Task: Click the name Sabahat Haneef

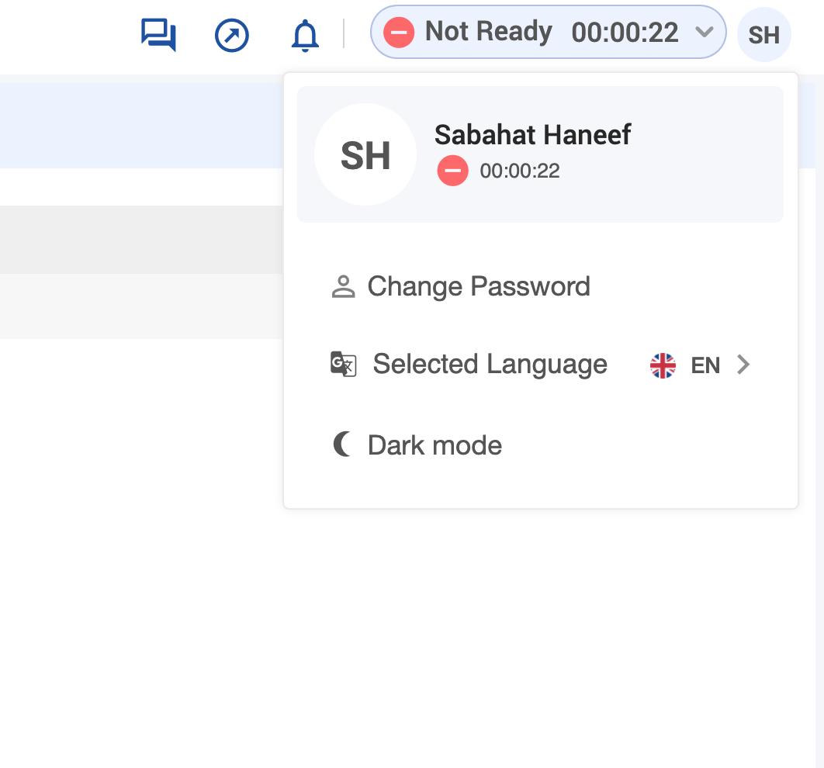Action: coord(533,135)
